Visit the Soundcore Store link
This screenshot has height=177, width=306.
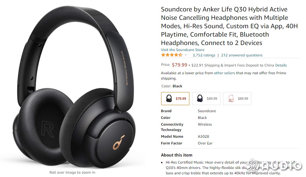pos(182,50)
